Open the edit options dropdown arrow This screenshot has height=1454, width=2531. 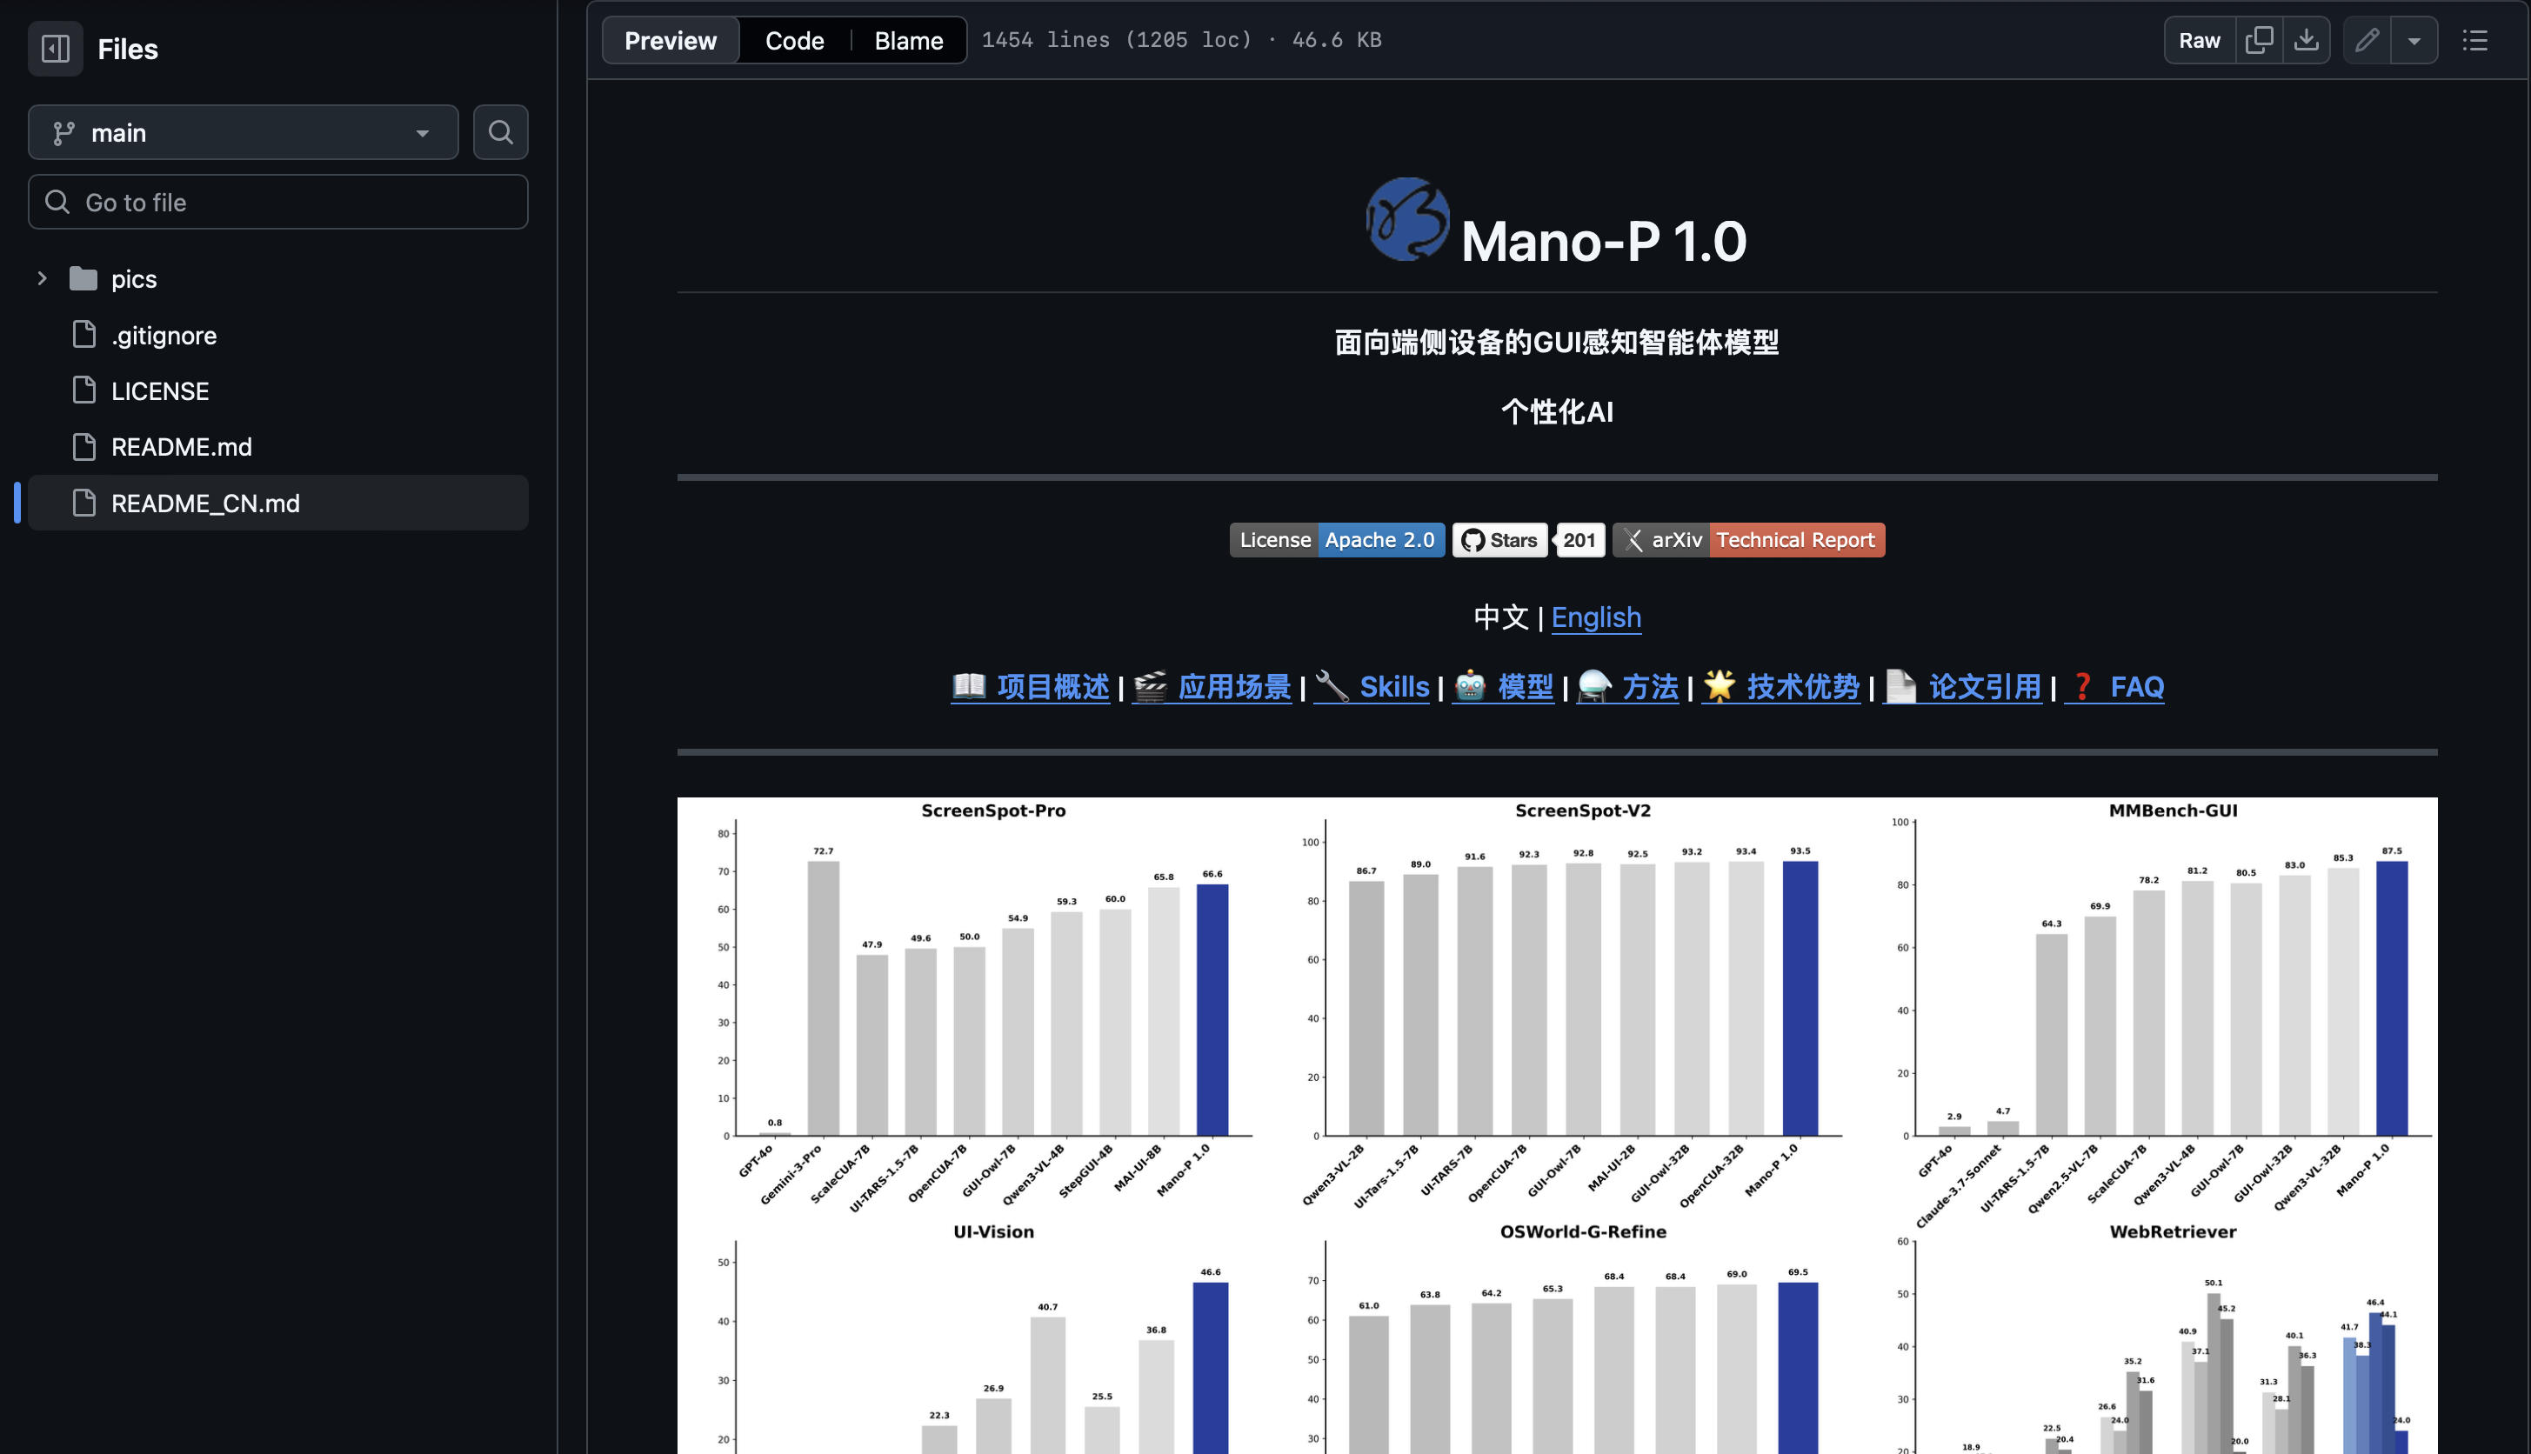point(2414,40)
